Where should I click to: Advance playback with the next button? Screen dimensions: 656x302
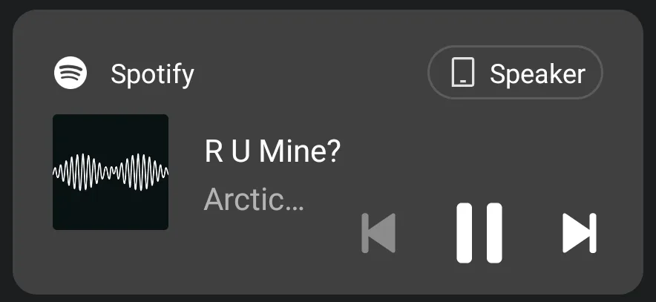click(580, 233)
